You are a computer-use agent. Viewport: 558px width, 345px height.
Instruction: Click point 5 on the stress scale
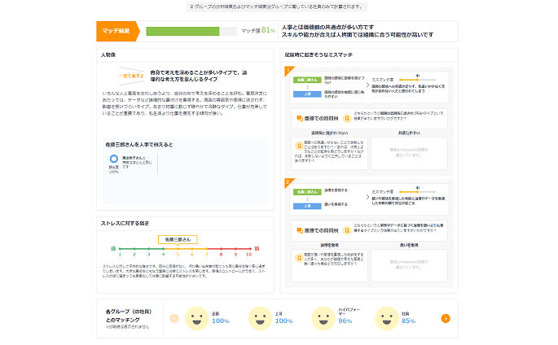tap(178, 251)
